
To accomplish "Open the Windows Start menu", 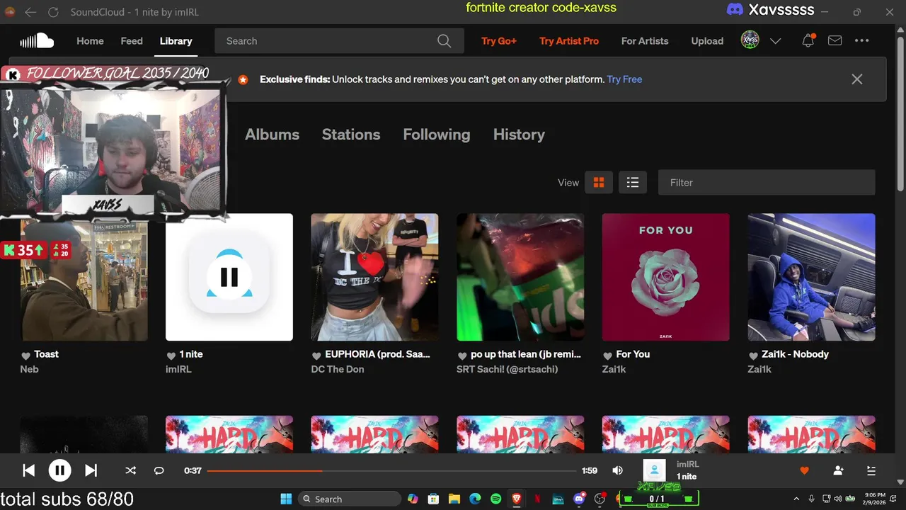I will point(286,499).
